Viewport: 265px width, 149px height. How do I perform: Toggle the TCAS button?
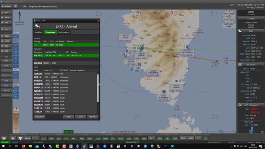pos(175,138)
